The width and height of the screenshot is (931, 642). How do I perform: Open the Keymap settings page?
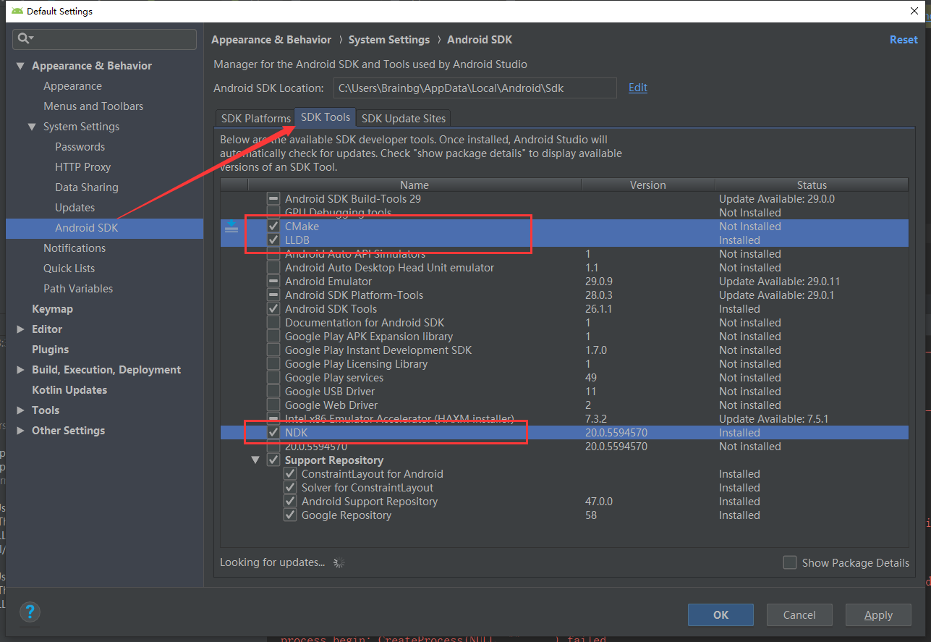point(52,309)
